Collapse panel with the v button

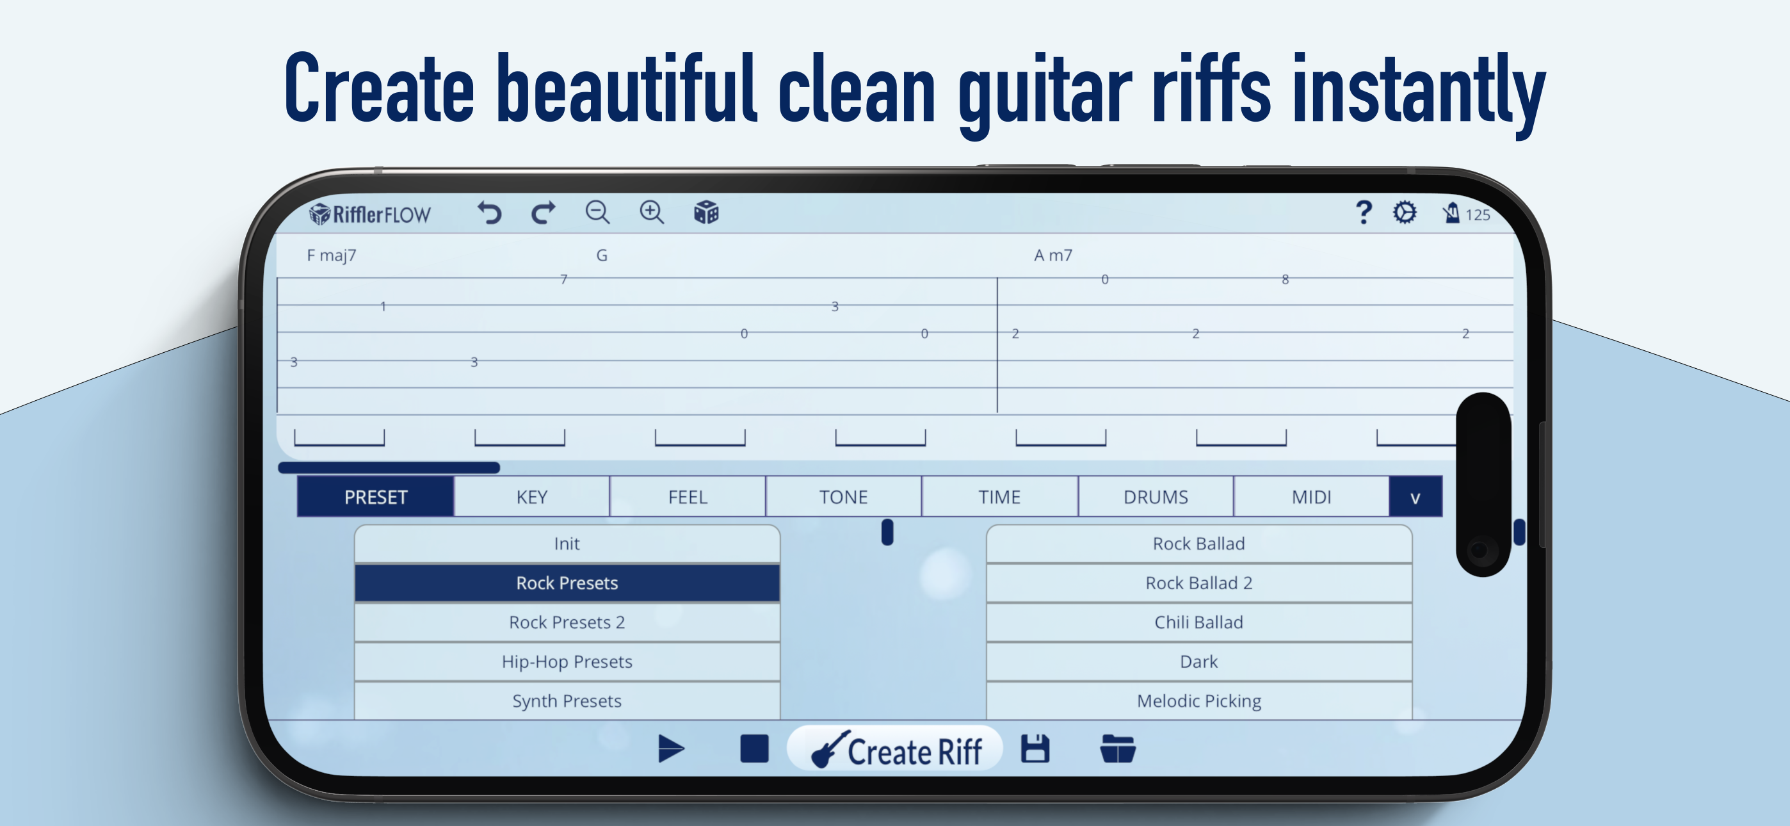[1415, 496]
